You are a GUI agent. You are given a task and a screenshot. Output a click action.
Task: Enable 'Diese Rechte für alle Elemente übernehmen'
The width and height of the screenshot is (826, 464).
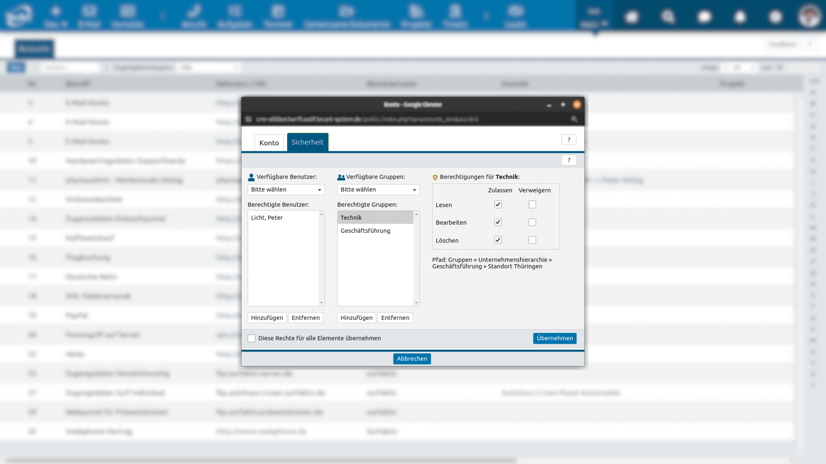[252, 339]
